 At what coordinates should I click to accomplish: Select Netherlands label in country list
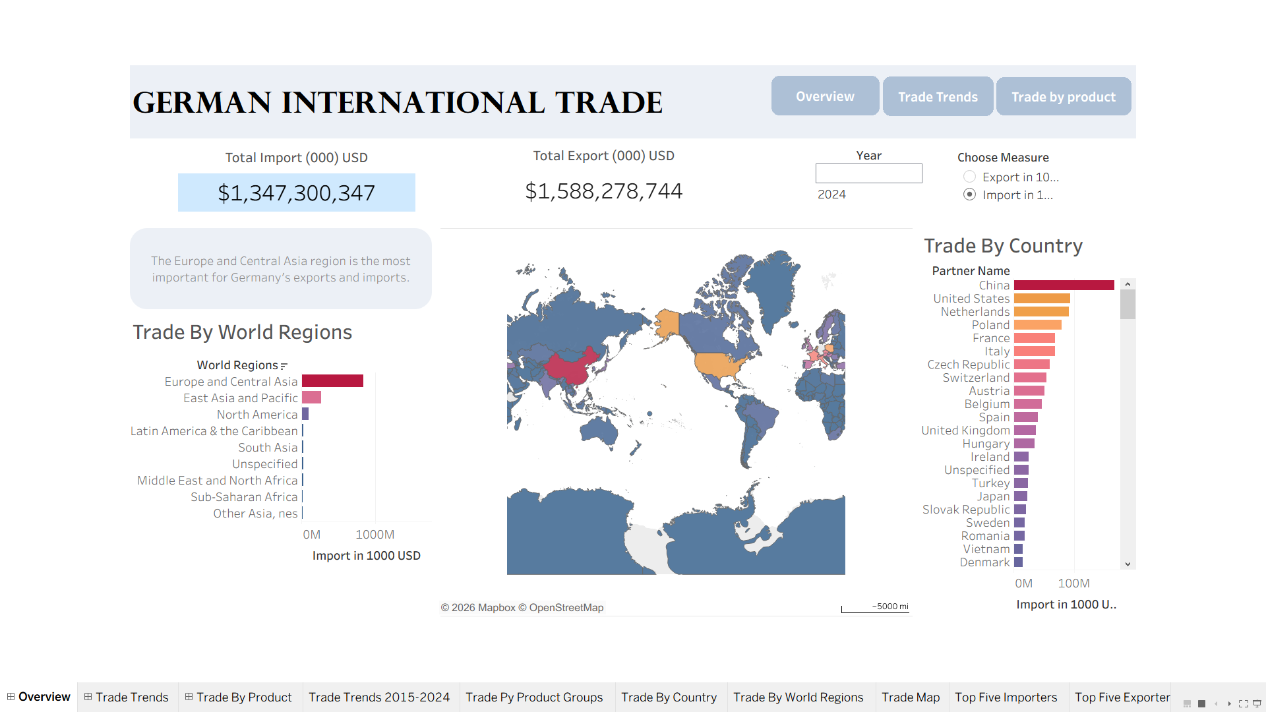pyautogui.click(x=975, y=311)
